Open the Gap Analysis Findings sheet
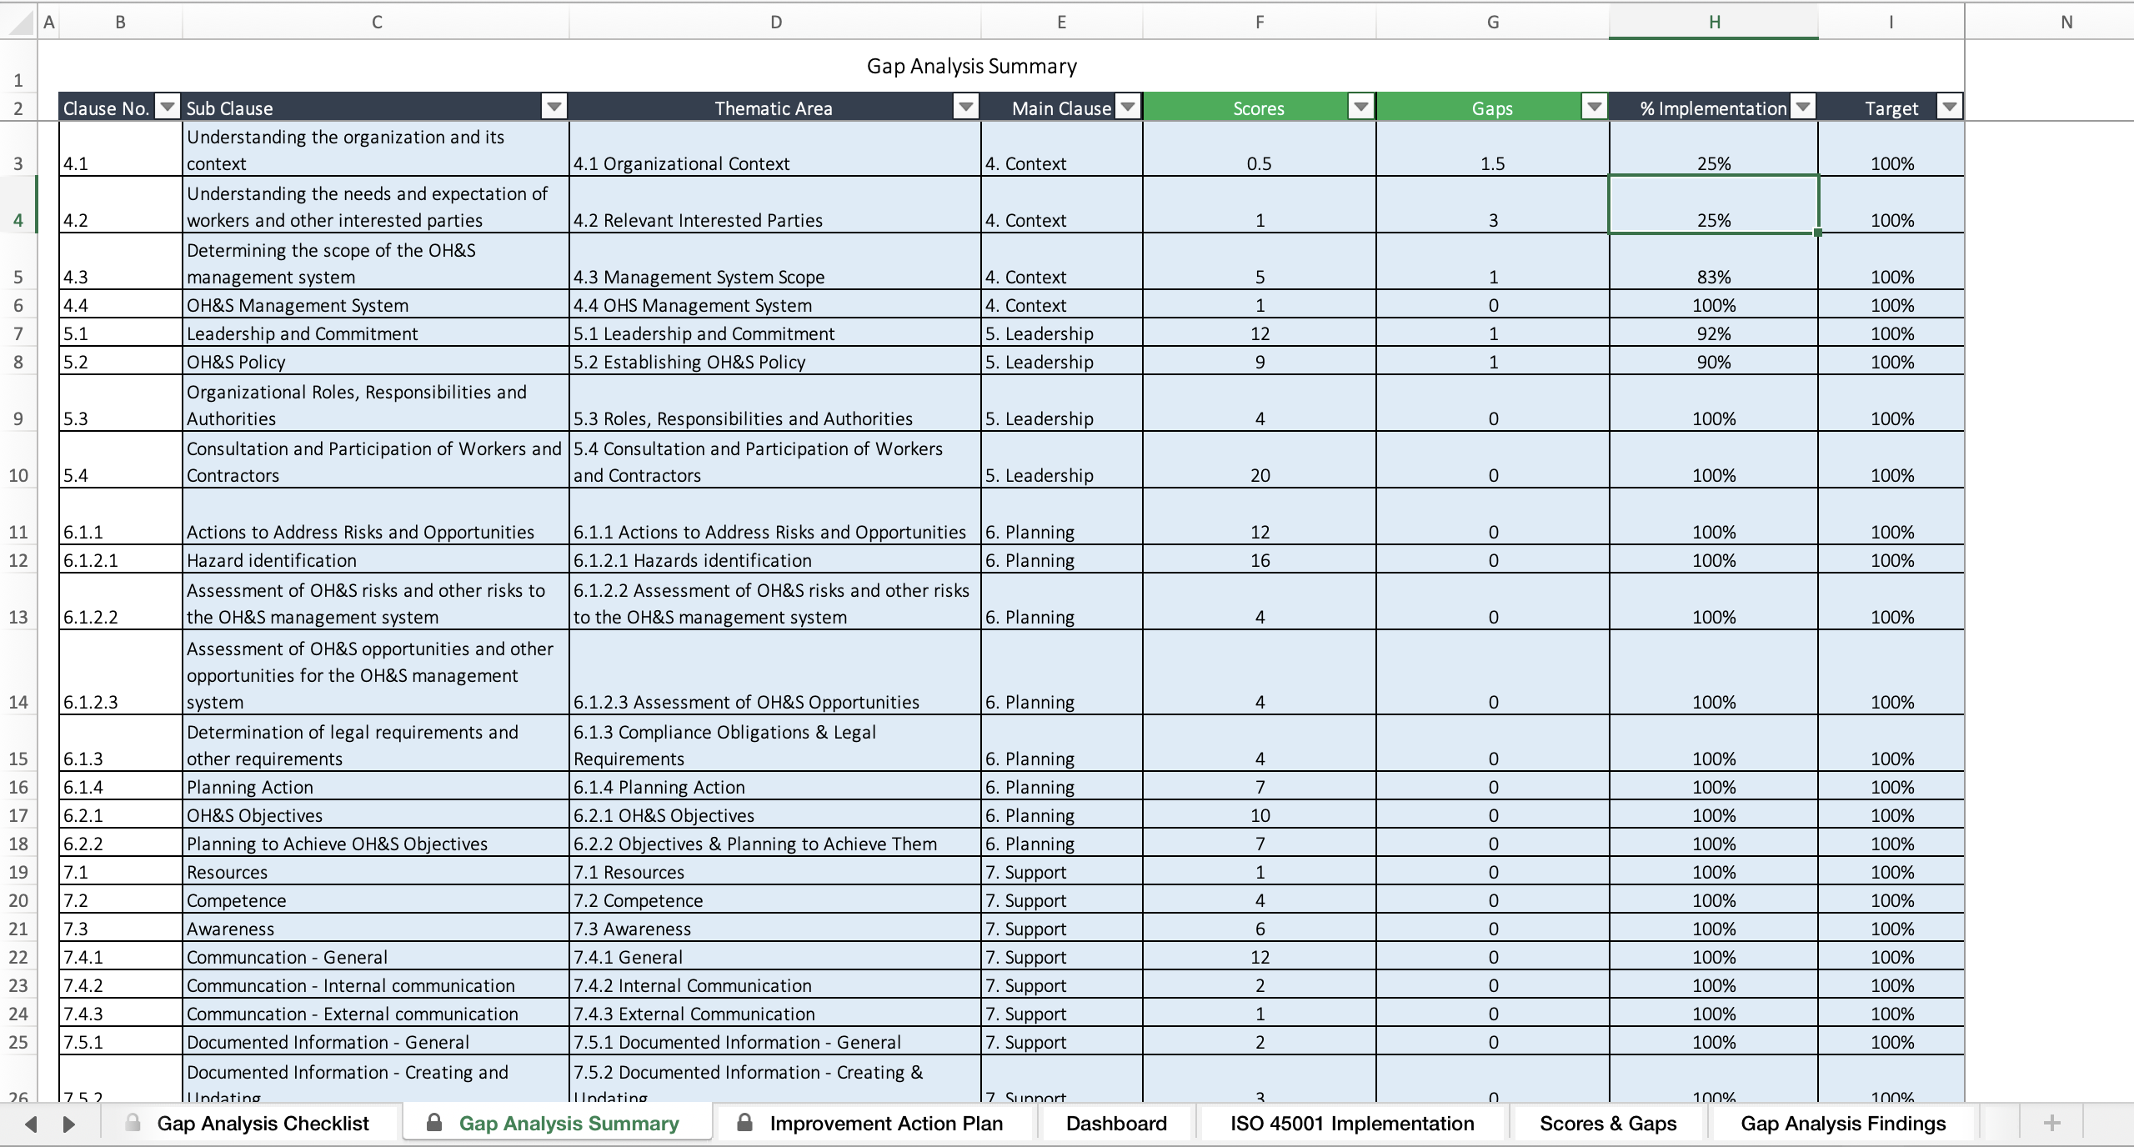The height and width of the screenshot is (1147, 2134). [x=1842, y=1123]
